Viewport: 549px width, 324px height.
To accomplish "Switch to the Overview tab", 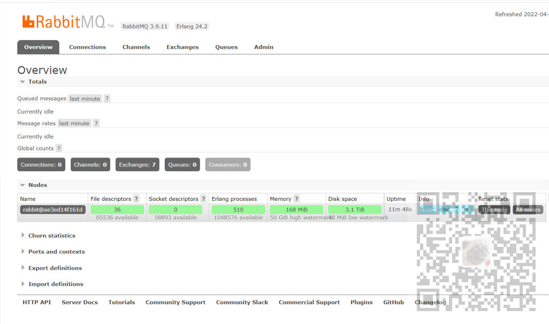I will 38,47.
